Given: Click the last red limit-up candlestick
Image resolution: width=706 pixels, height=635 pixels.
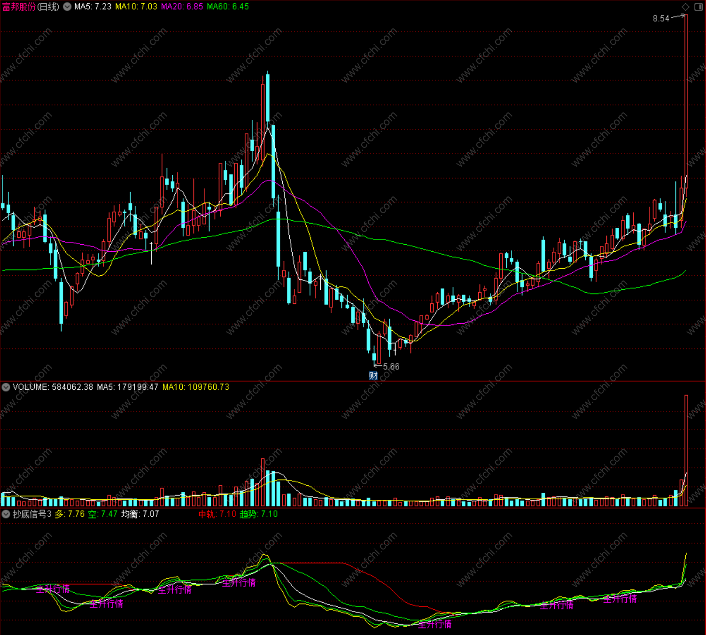Looking at the screenshot, I should click(x=686, y=101).
